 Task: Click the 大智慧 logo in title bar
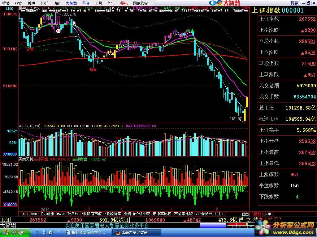(230, 3)
